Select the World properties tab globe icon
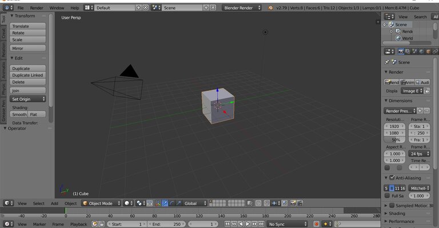 coord(421,51)
